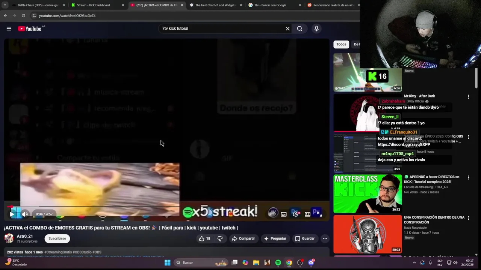The image size is (481, 270).
Task: Toggle video subtitles
Action: pos(284,214)
